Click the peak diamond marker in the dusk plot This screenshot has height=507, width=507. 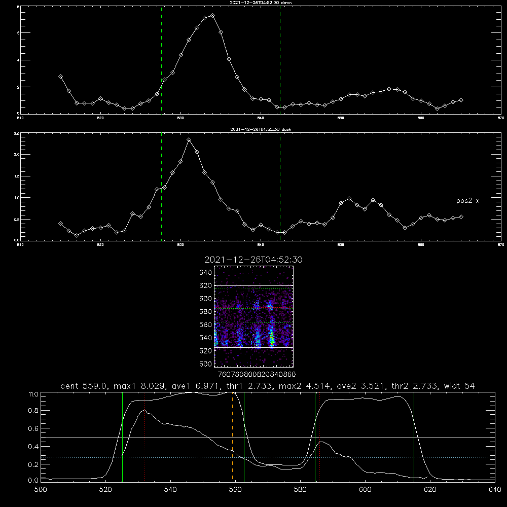point(189,140)
